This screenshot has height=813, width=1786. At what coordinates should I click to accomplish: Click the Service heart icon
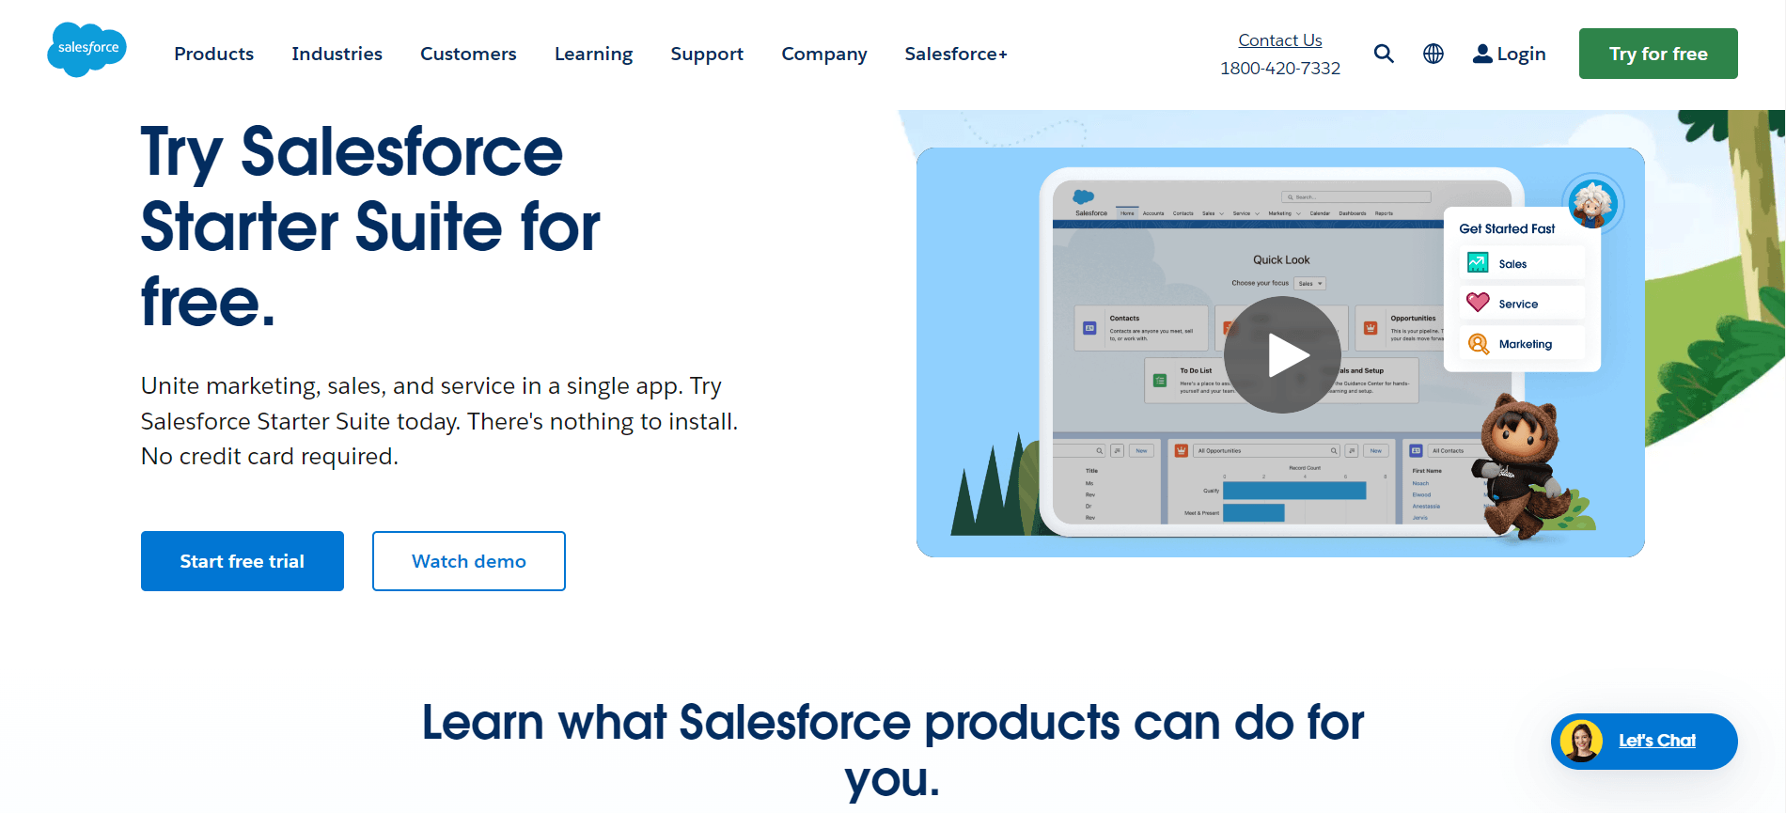click(x=1478, y=303)
